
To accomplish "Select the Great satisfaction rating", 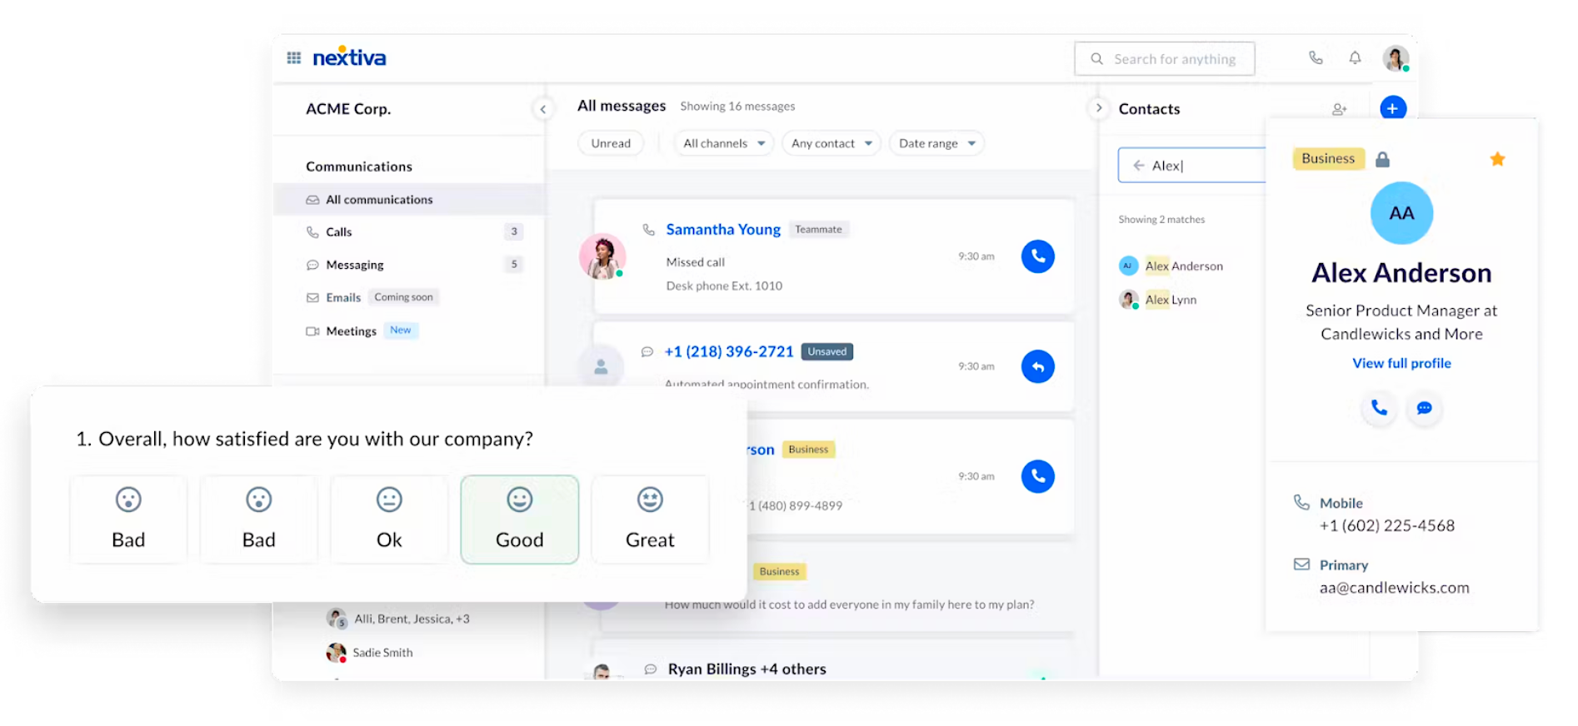I will (650, 520).
